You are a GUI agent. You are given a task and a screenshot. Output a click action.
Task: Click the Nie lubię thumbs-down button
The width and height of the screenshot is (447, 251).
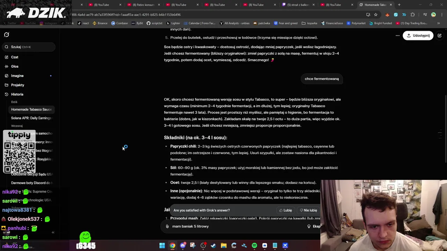308,210
